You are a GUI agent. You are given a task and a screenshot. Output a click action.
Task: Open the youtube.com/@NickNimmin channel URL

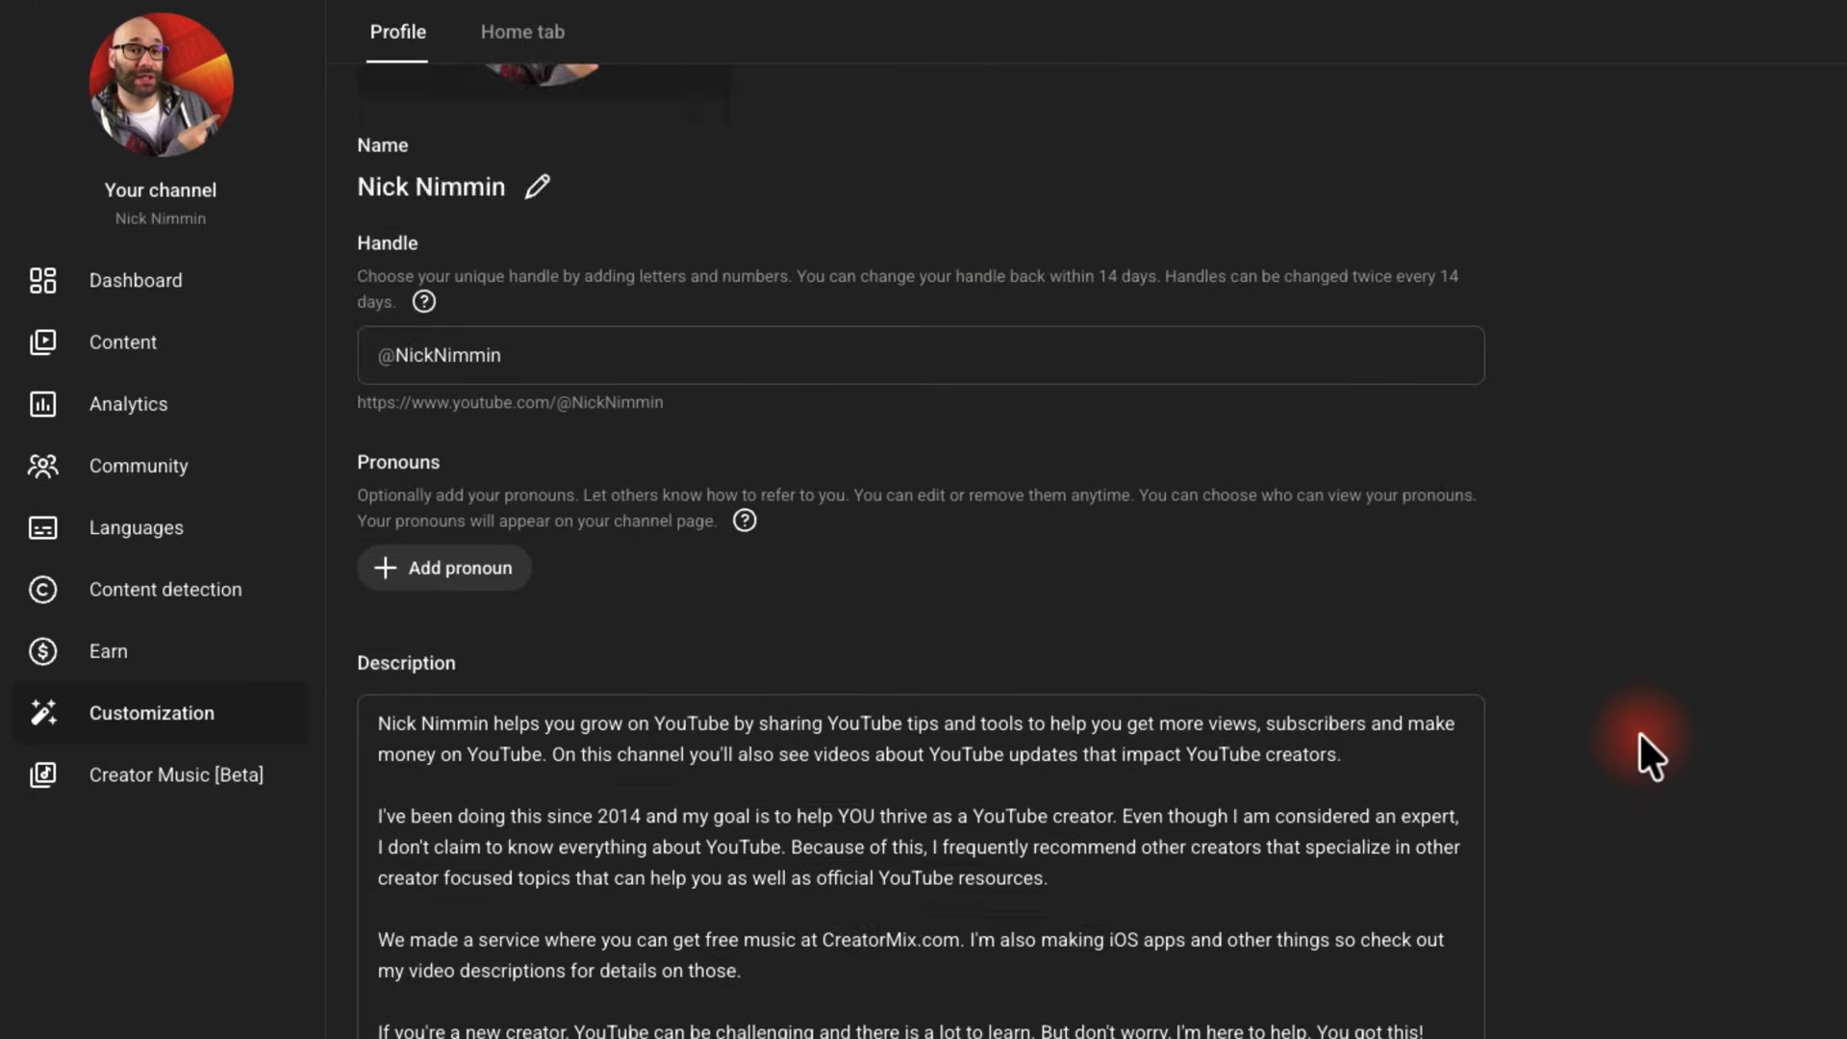click(x=510, y=402)
